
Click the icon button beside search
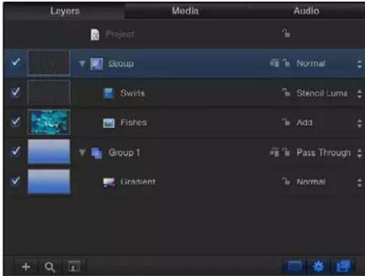(x=74, y=266)
